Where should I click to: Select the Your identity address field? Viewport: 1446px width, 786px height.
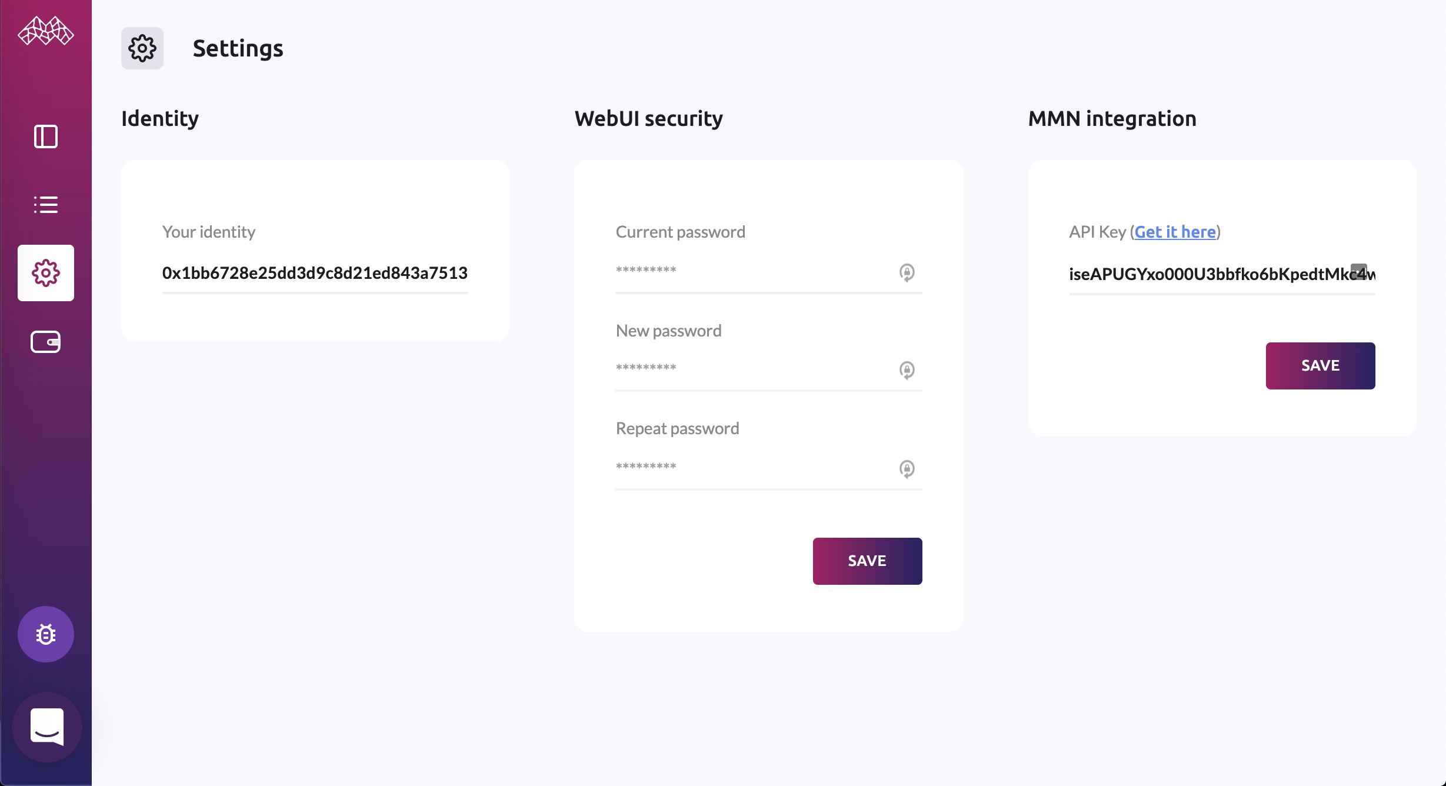[x=315, y=273]
